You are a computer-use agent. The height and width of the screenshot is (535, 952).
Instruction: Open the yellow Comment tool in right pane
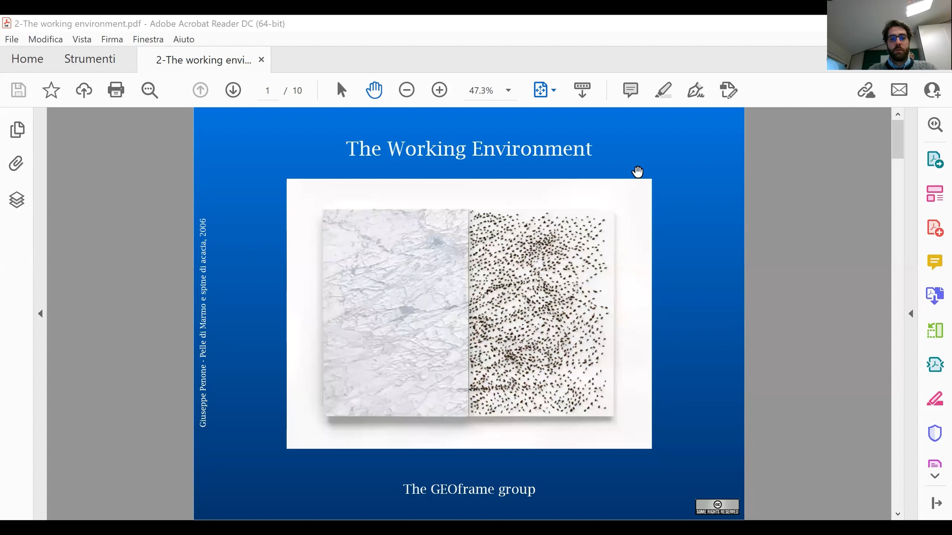tap(935, 262)
